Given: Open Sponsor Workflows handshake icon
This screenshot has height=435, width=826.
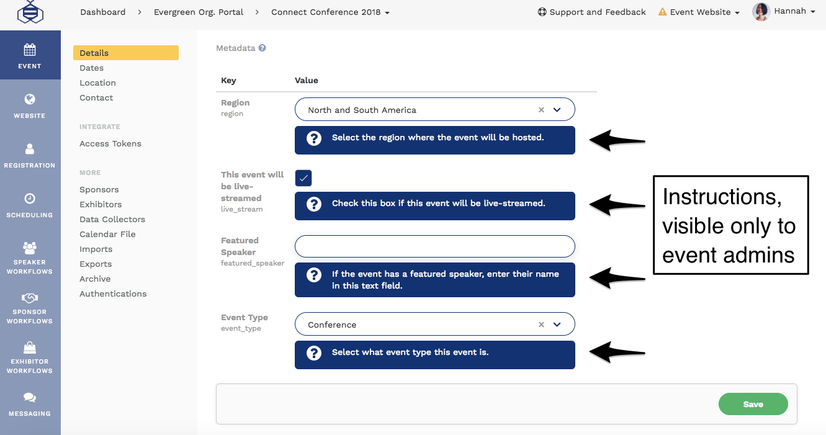Looking at the screenshot, I should coord(30,298).
